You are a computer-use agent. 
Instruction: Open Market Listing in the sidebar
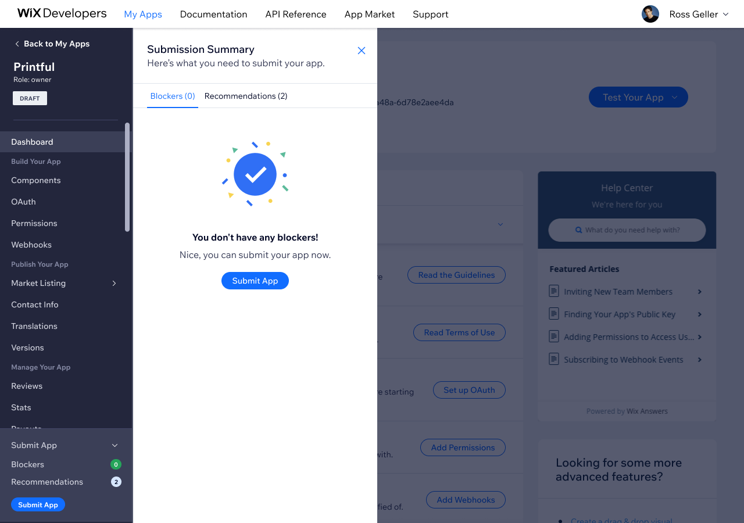coord(38,283)
